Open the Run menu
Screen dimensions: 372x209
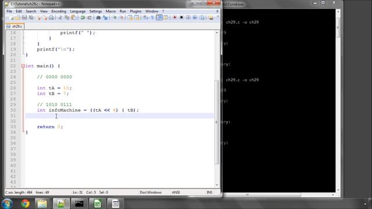(123, 11)
